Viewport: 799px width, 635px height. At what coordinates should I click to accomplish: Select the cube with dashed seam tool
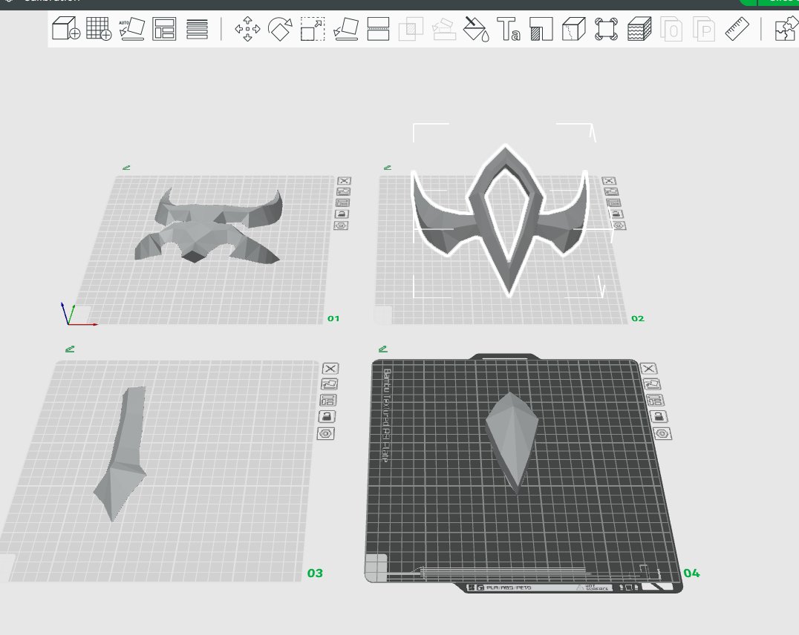coord(574,29)
